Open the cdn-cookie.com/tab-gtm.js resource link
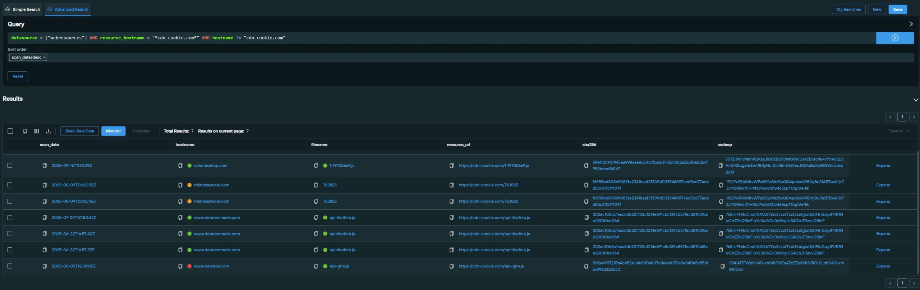This screenshot has height=290, width=920. click(491, 266)
